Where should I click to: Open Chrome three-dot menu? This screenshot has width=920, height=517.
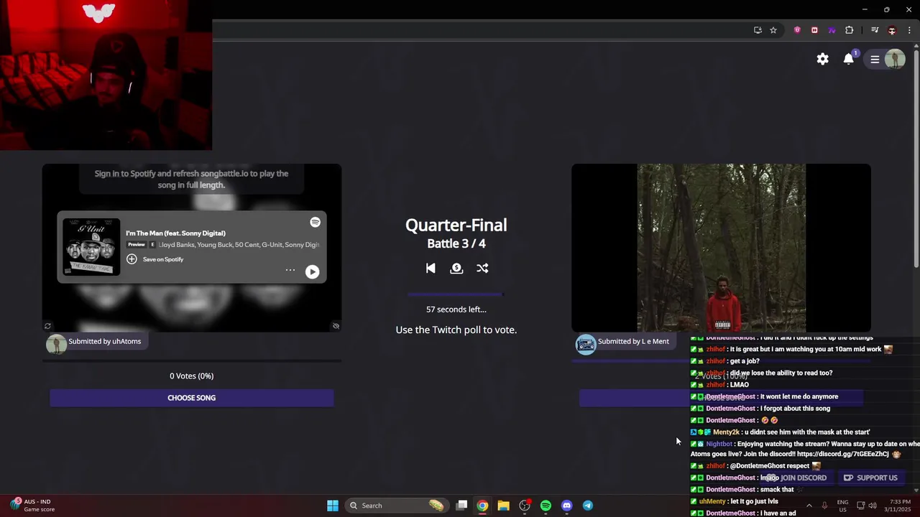coord(910,30)
